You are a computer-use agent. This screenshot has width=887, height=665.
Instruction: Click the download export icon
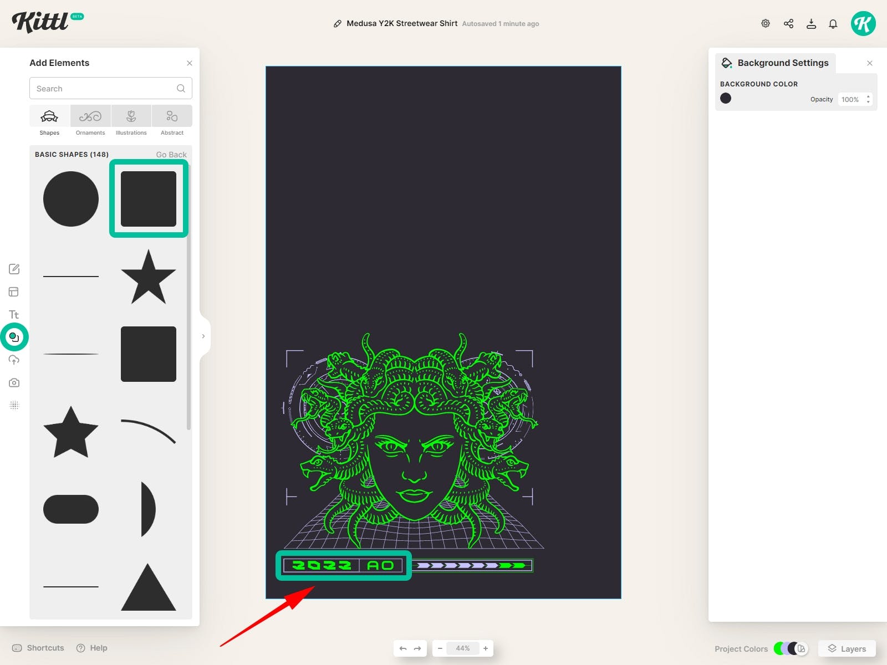pyautogui.click(x=811, y=23)
